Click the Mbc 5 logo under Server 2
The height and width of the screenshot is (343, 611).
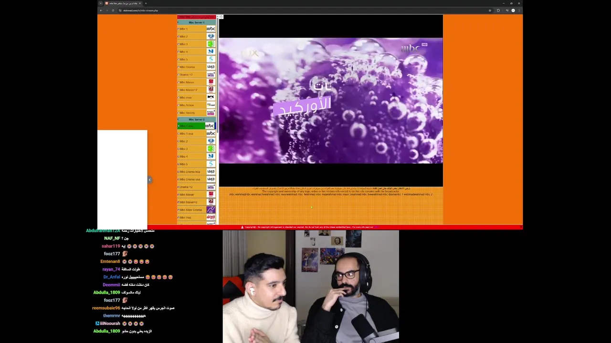(211, 164)
